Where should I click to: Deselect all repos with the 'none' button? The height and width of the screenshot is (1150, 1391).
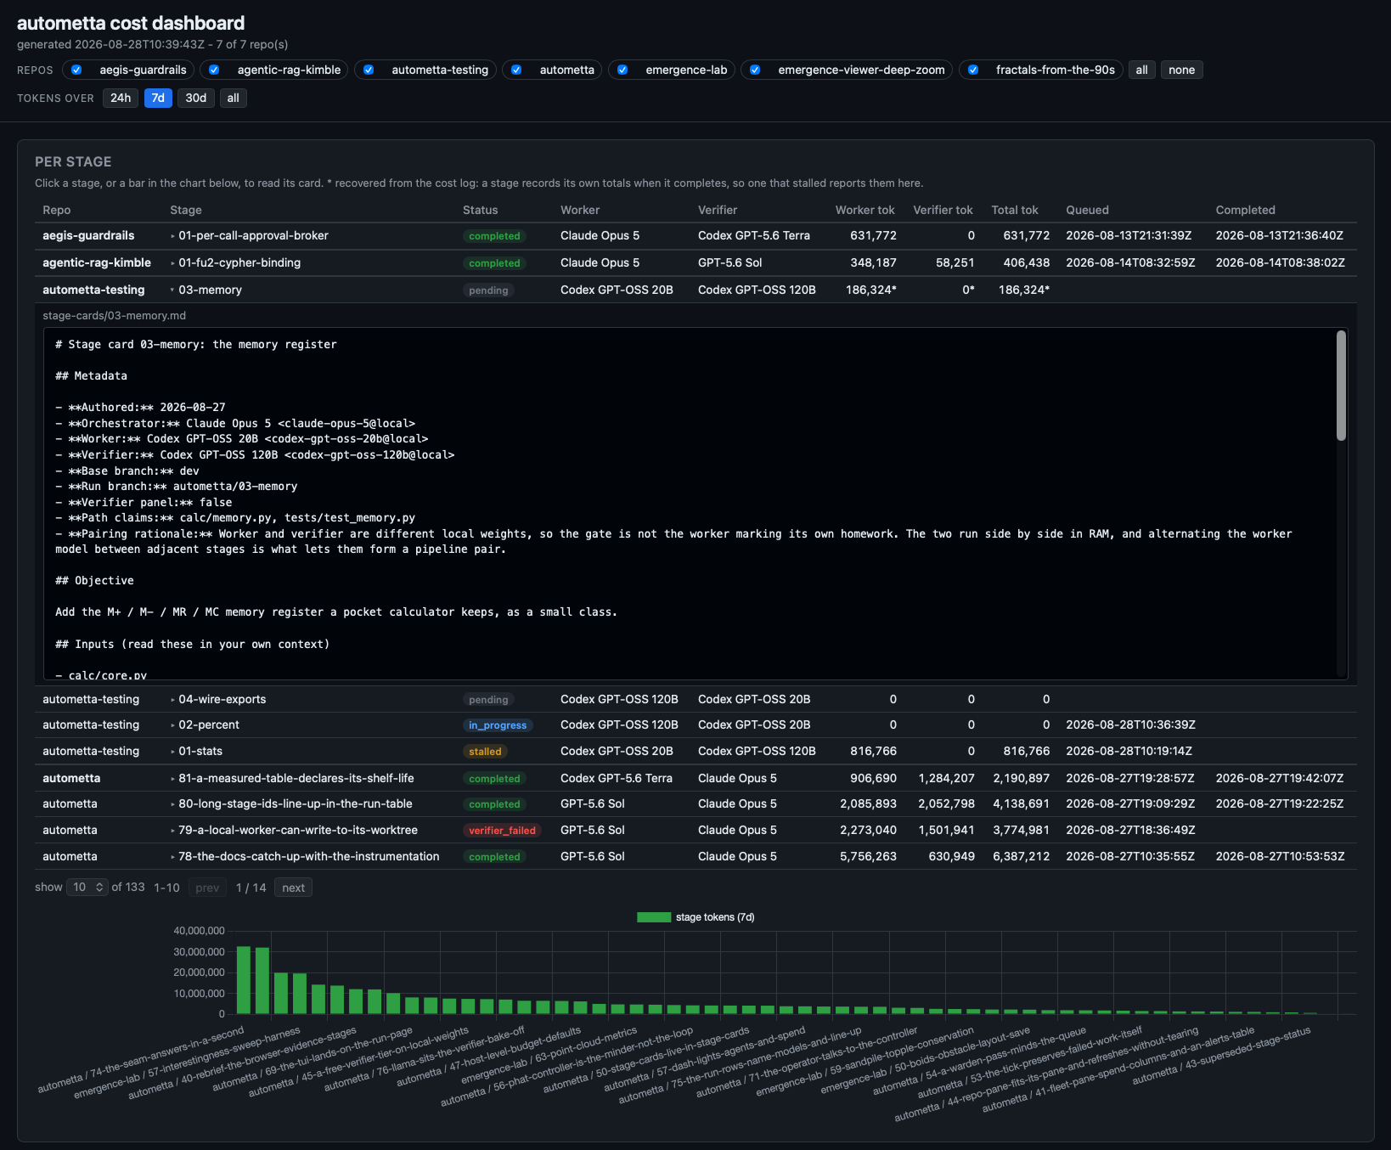click(x=1181, y=70)
